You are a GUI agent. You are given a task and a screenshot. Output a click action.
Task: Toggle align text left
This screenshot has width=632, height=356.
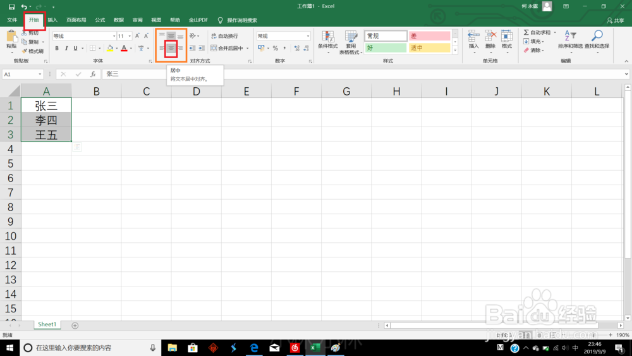pos(162,49)
